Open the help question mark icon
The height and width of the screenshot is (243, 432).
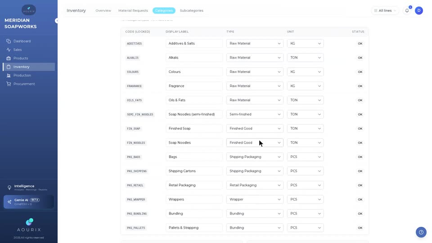421,232
